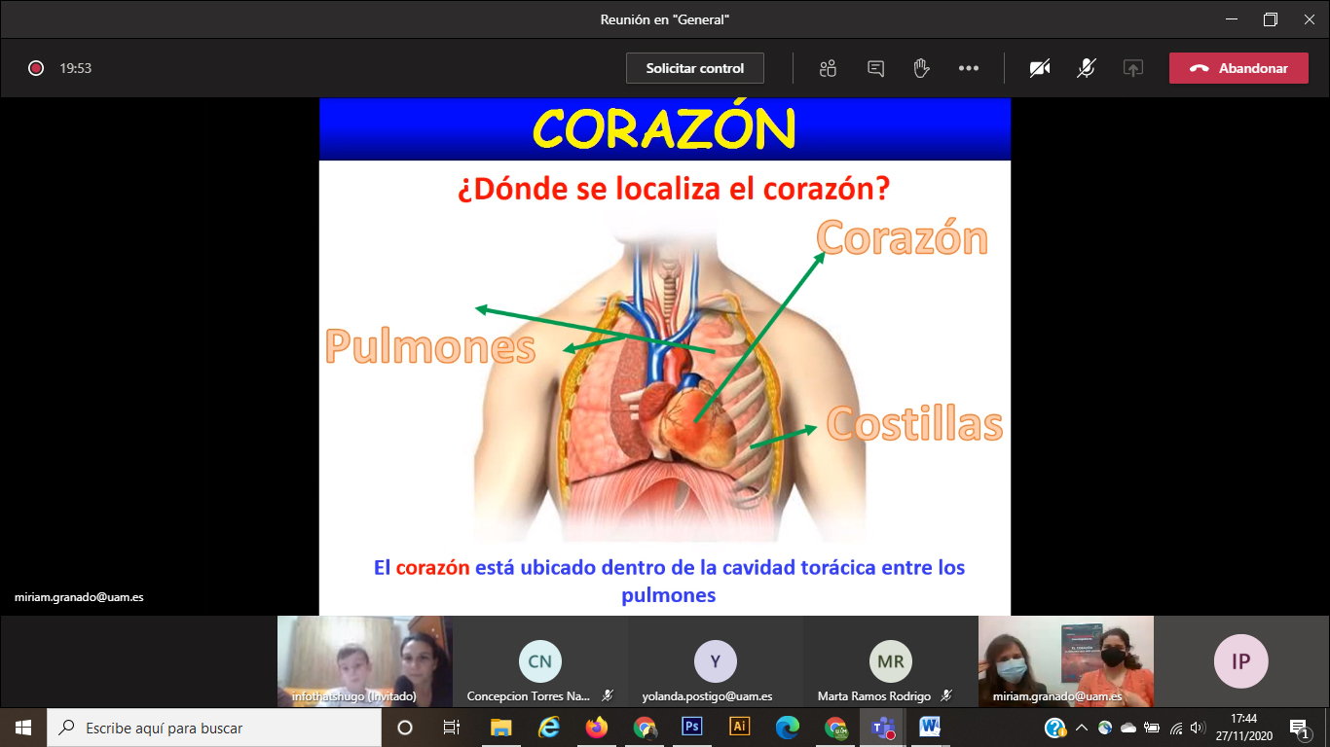
Task: Turn on the camera
Action: 1040,68
